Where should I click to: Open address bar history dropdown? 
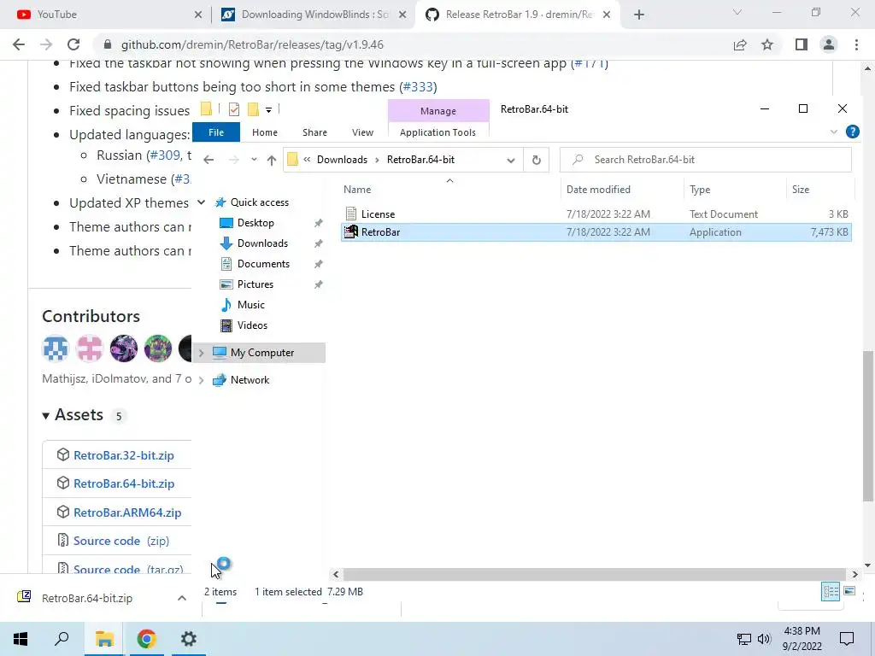click(511, 160)
